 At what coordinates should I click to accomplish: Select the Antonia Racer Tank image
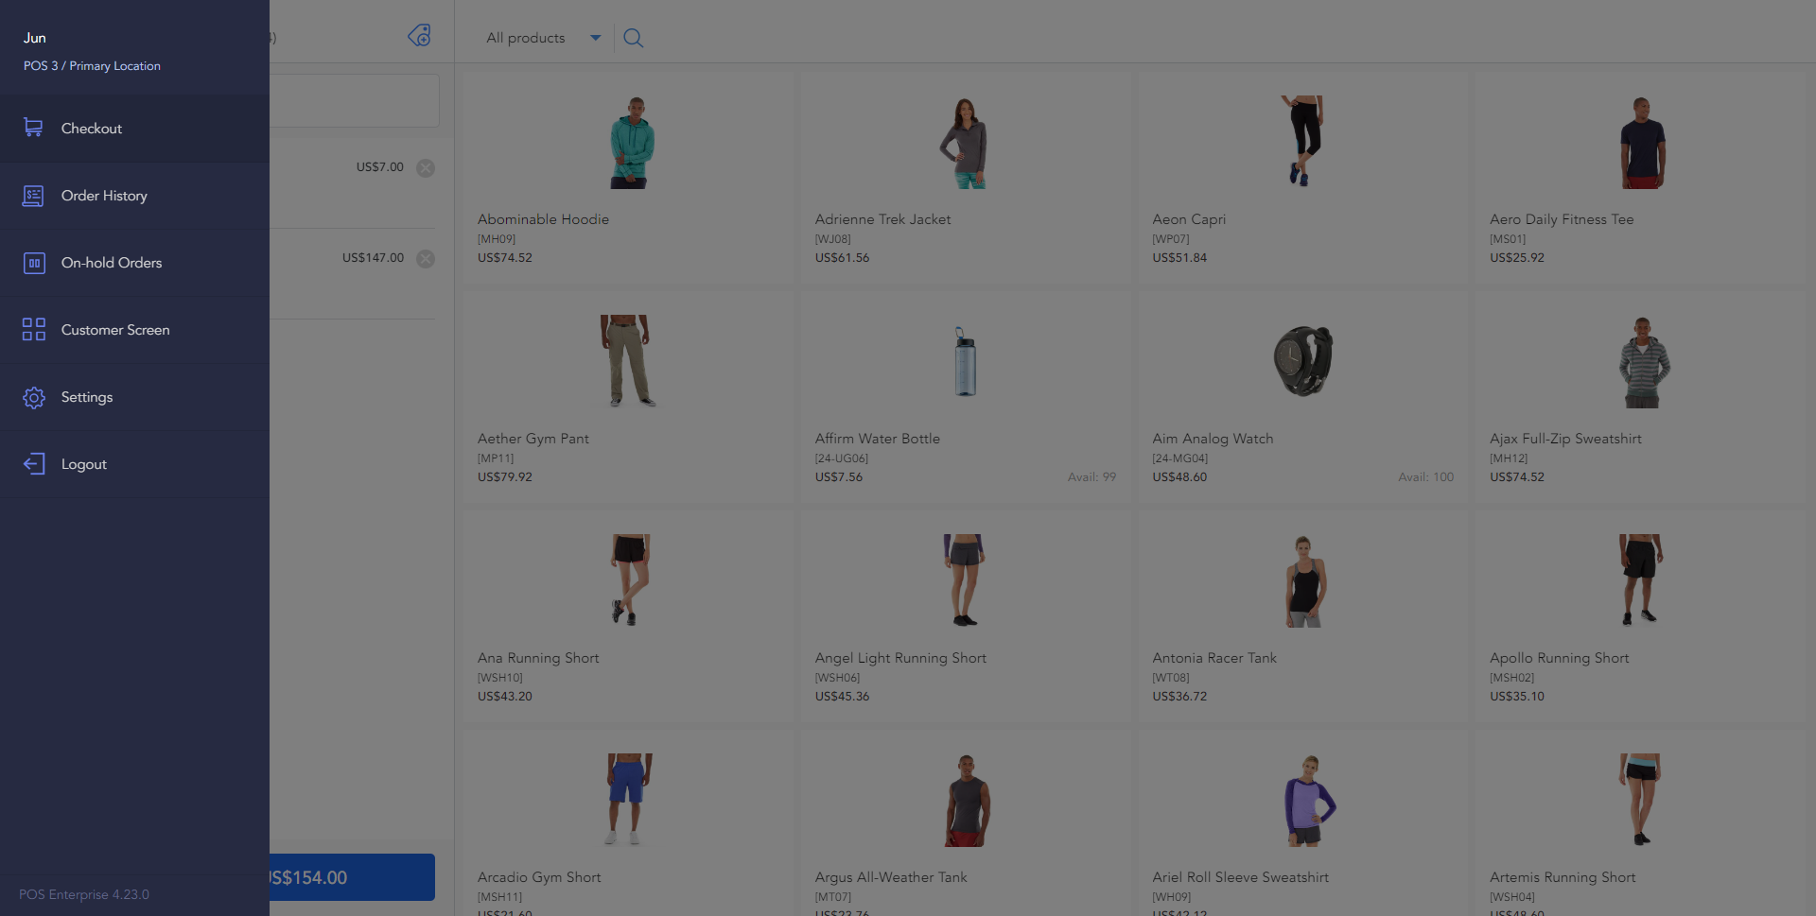[1304, 580]
